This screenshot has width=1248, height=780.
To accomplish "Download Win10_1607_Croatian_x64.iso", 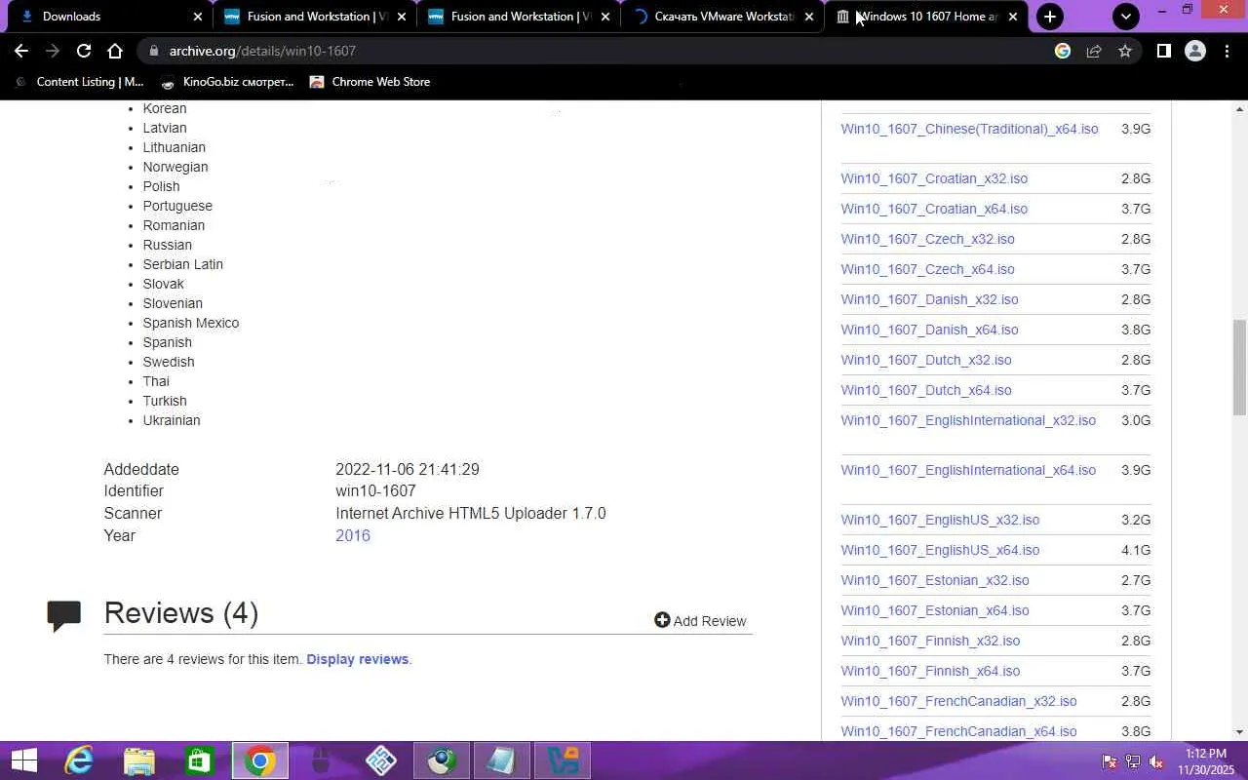I will pos(934,209).
